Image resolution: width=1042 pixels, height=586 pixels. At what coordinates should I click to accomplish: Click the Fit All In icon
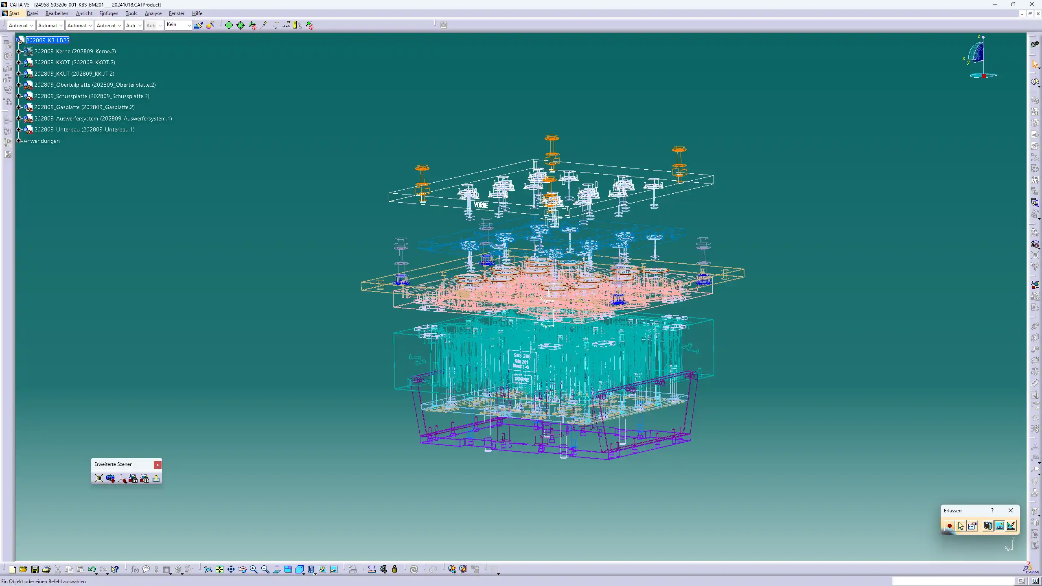[219, 569]
